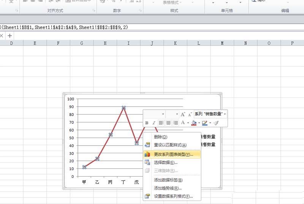Click the 单元格 ribbon group label
The width and height of the screenshot is (304, 204).
pos(226,11)
